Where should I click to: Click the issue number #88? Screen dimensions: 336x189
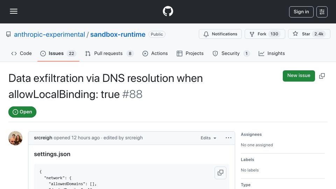tap(132, 94)
